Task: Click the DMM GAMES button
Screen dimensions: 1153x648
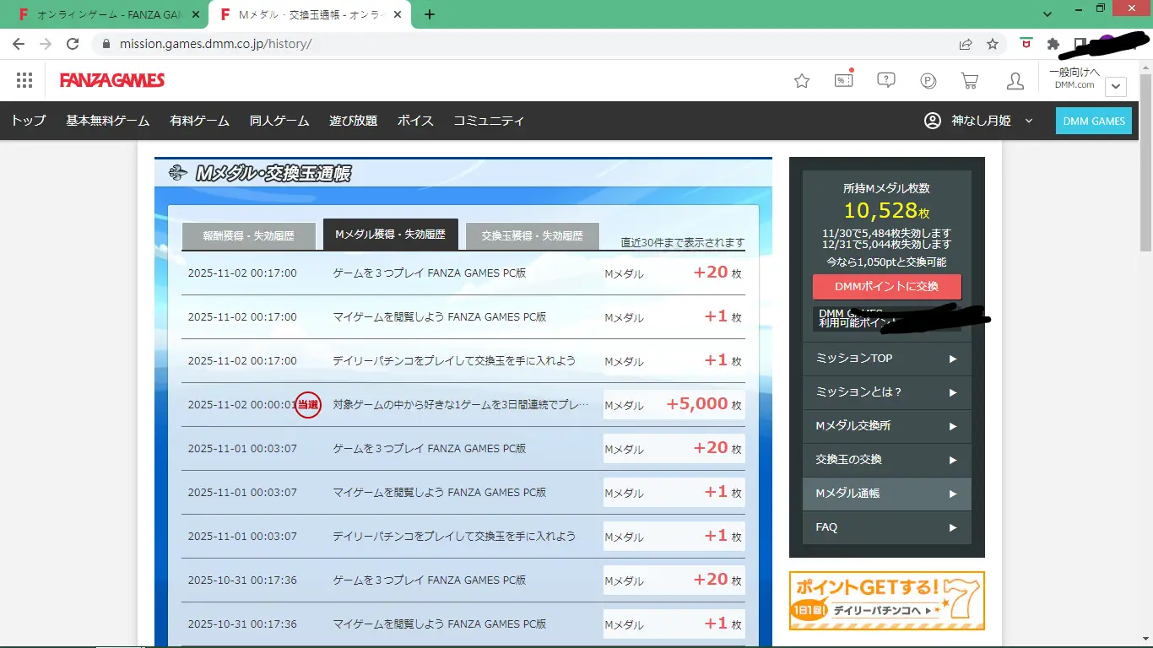Action: [x=1093, y=121]
